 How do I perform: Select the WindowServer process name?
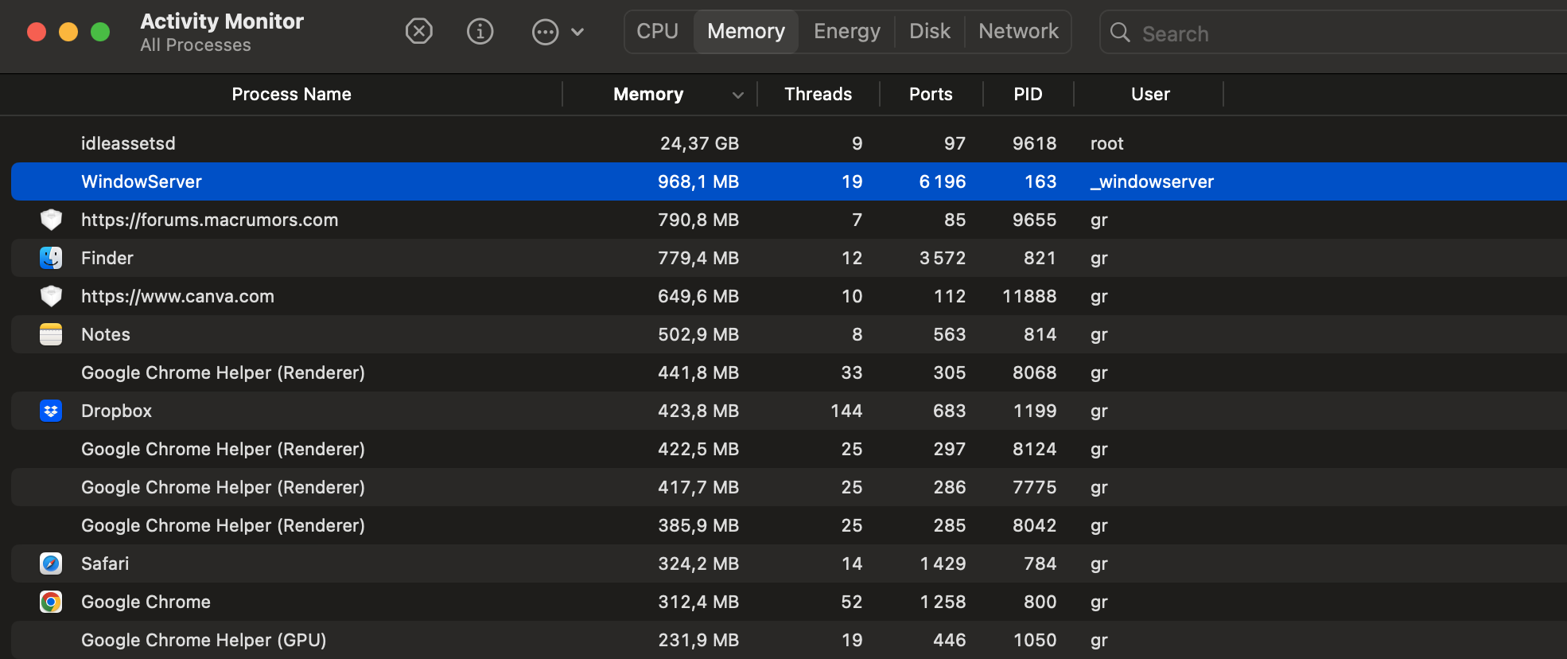[142, 181]
